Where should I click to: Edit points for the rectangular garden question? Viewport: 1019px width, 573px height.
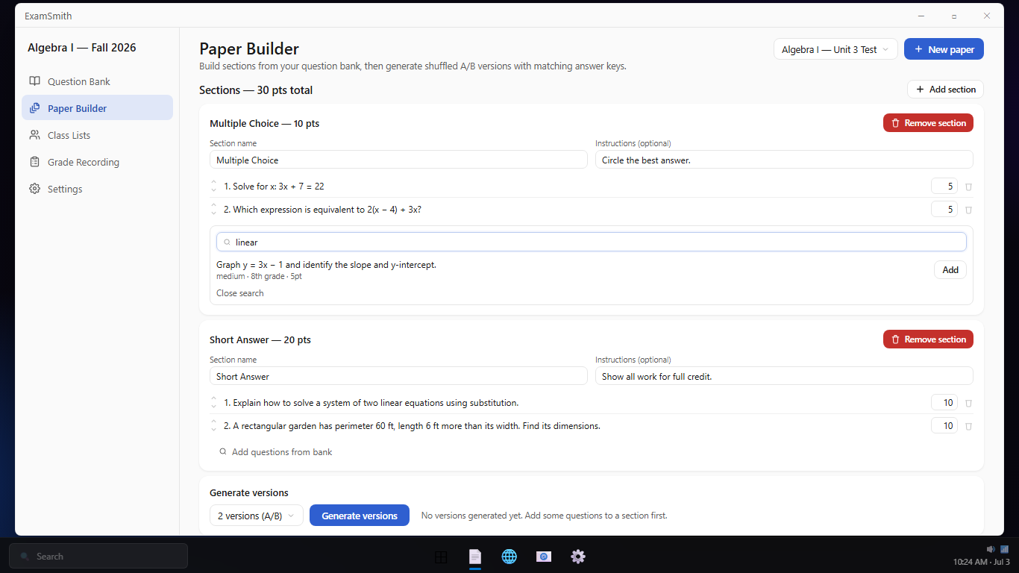944,426
